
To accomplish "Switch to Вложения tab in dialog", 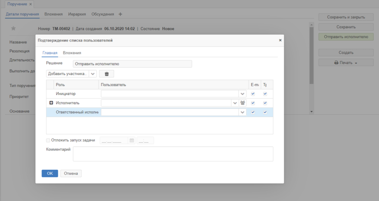I will [x=72, y=53].
